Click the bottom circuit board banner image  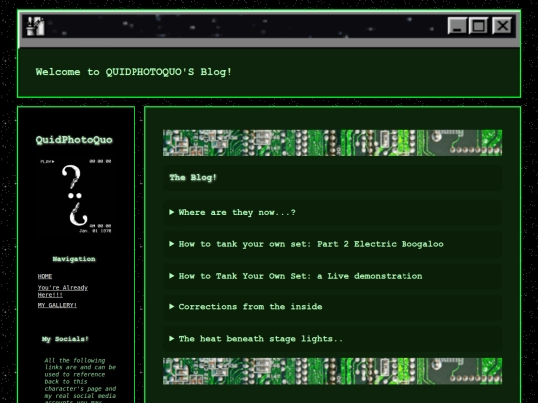point(333,371)
